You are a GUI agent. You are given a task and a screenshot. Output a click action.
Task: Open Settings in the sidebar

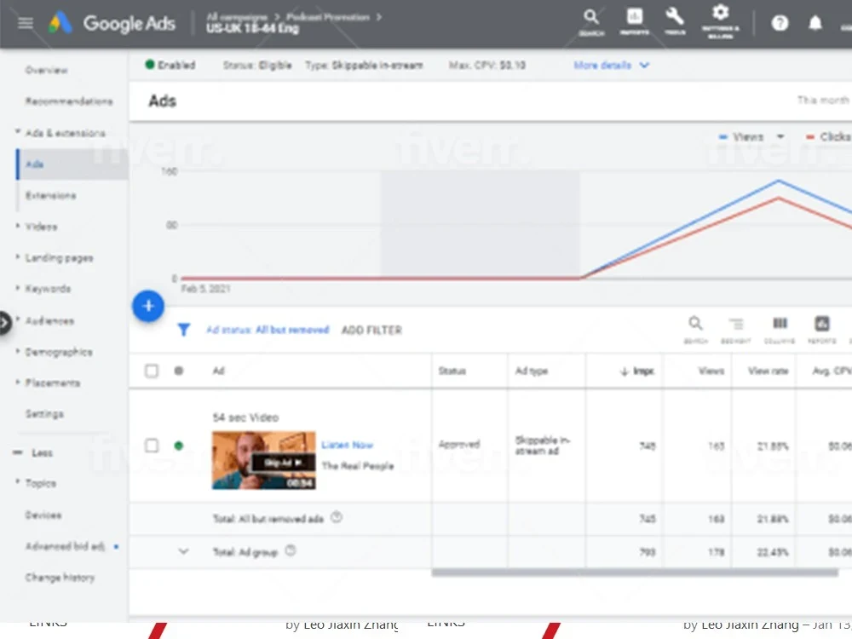point(44,414)
